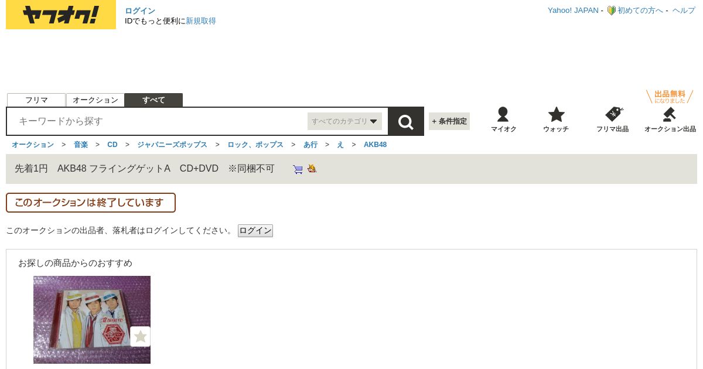Switch to オークション tab
Viewport: 703px width, 369px height.
(95, 100)
